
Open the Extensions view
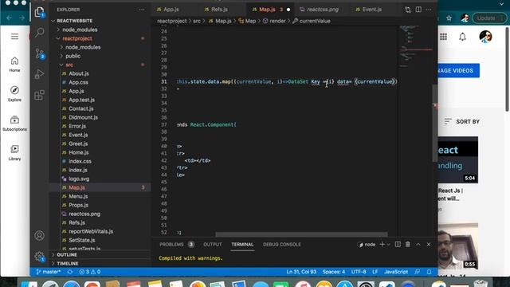coord(39,95)
